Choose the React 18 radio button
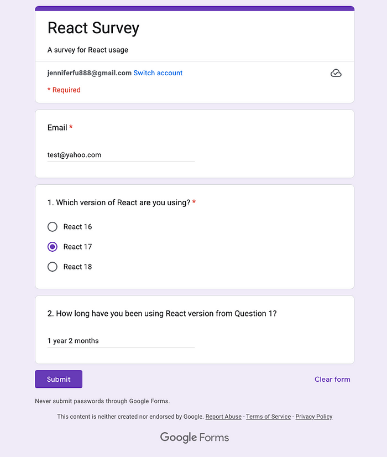This screenshot has width=387, height=457. [x=53, y=267]
